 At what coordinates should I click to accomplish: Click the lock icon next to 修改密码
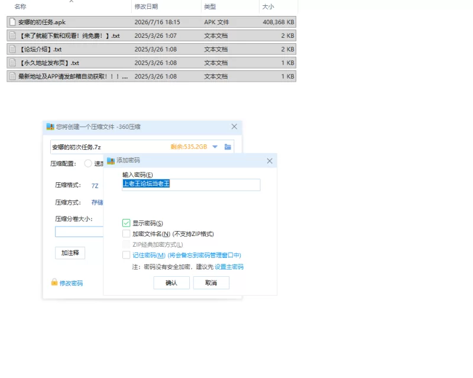[54, 282]
